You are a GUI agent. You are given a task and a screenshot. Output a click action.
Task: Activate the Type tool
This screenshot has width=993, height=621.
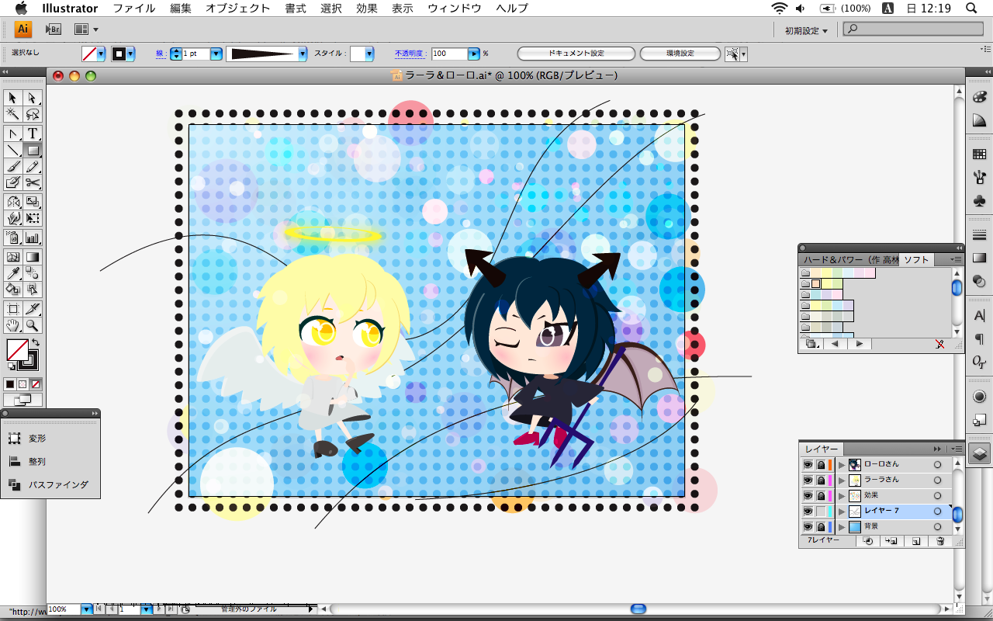33,134
